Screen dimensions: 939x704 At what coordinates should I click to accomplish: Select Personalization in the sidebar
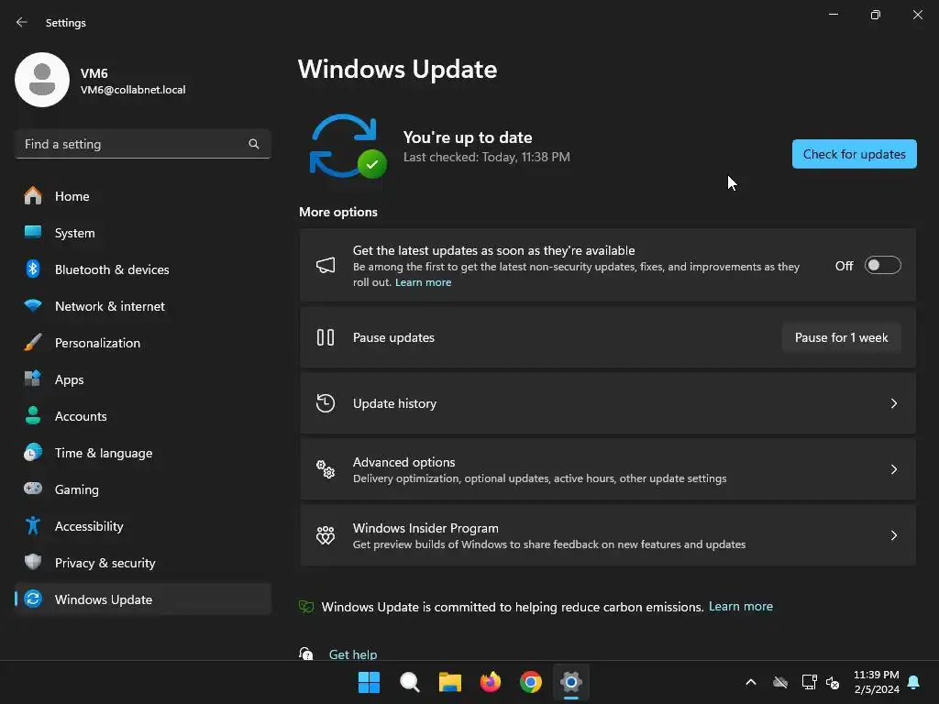coord(143,343)
